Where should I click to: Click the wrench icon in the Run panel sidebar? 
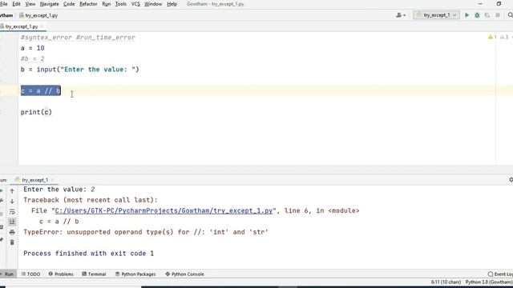pos(2,201)
